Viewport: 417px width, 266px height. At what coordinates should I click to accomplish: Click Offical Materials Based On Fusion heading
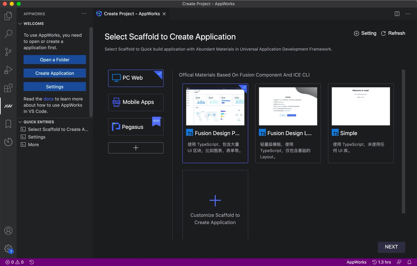point(244,75)
